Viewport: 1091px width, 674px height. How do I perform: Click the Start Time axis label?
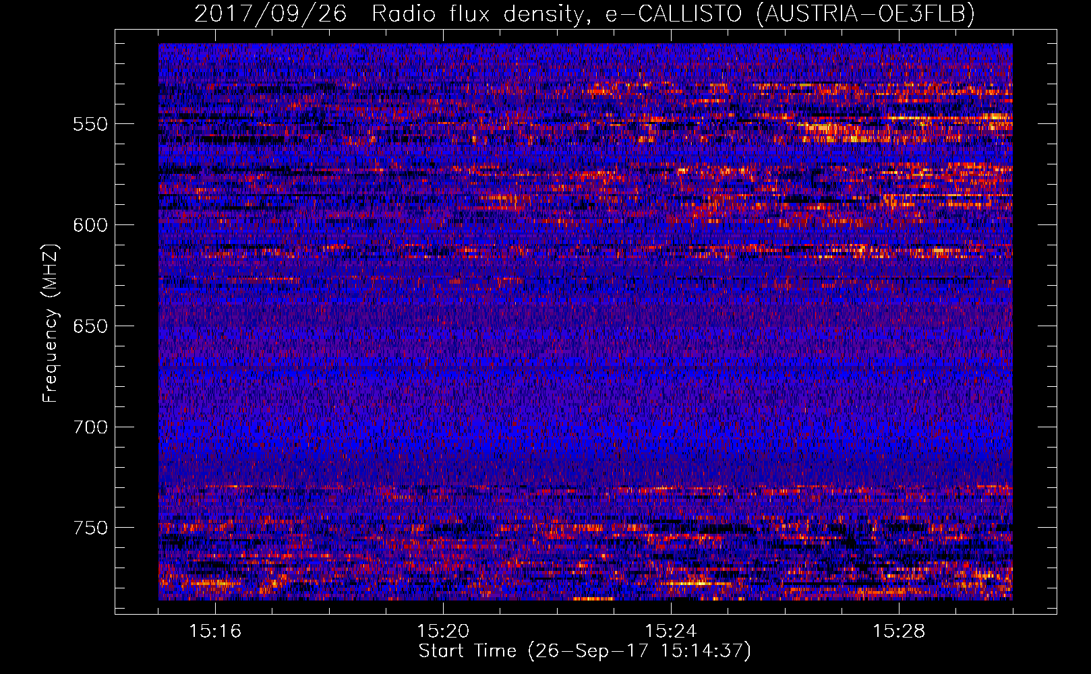tap(585, 651)
